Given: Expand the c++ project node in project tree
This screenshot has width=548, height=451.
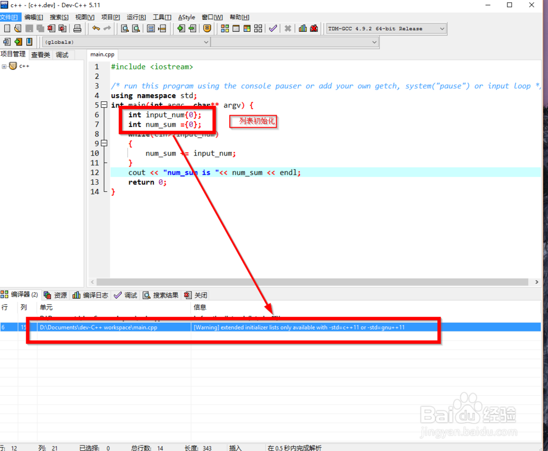Looking at the screenshot, I should pyautogui.click(x=4, y=66).
